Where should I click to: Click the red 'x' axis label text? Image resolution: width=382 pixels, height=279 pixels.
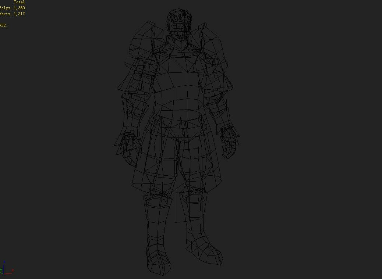click(13, 271)
